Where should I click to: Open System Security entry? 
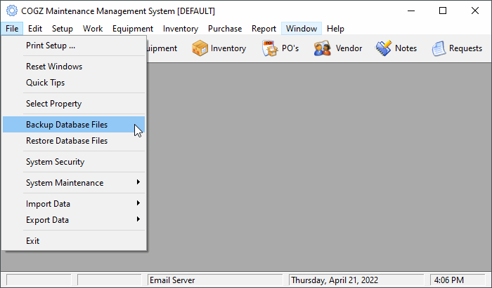click(74, 162)
